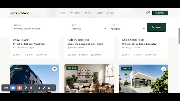Pause the screen recording

[13, 88]
